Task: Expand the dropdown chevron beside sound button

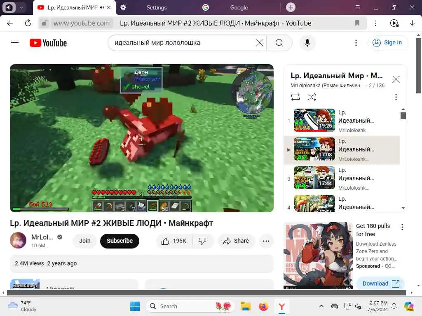Action: 21,7
